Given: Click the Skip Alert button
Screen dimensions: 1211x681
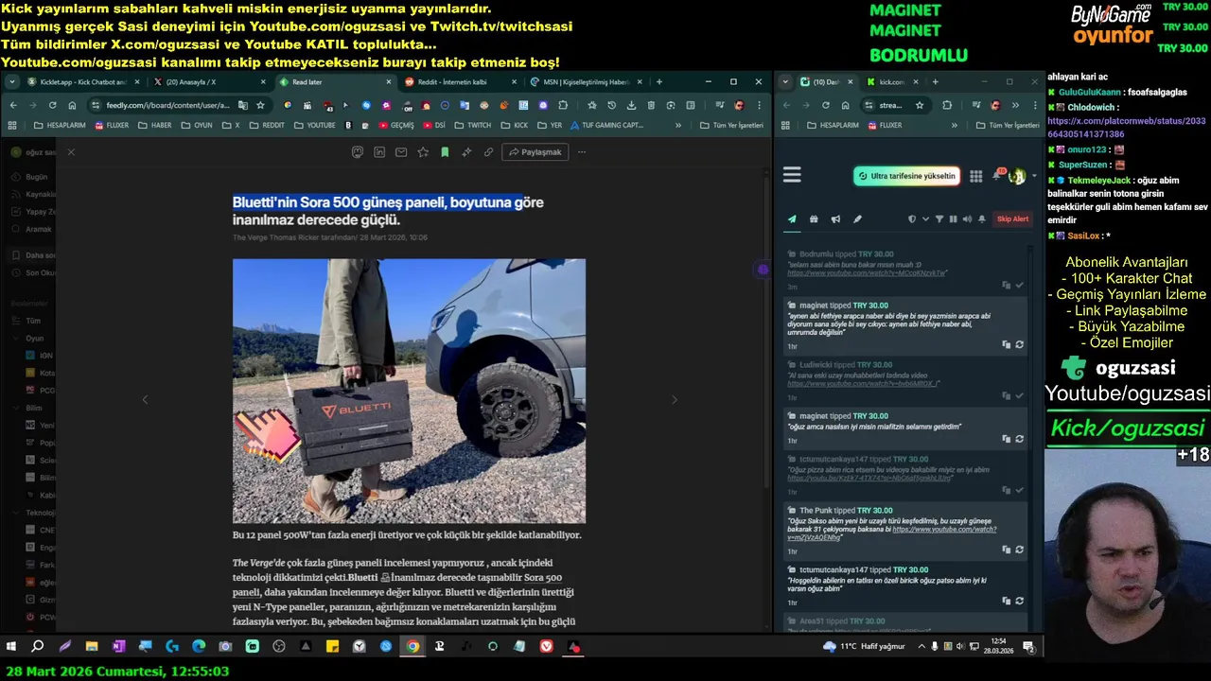Looking at the screenshot, I should click(1012, 218).
